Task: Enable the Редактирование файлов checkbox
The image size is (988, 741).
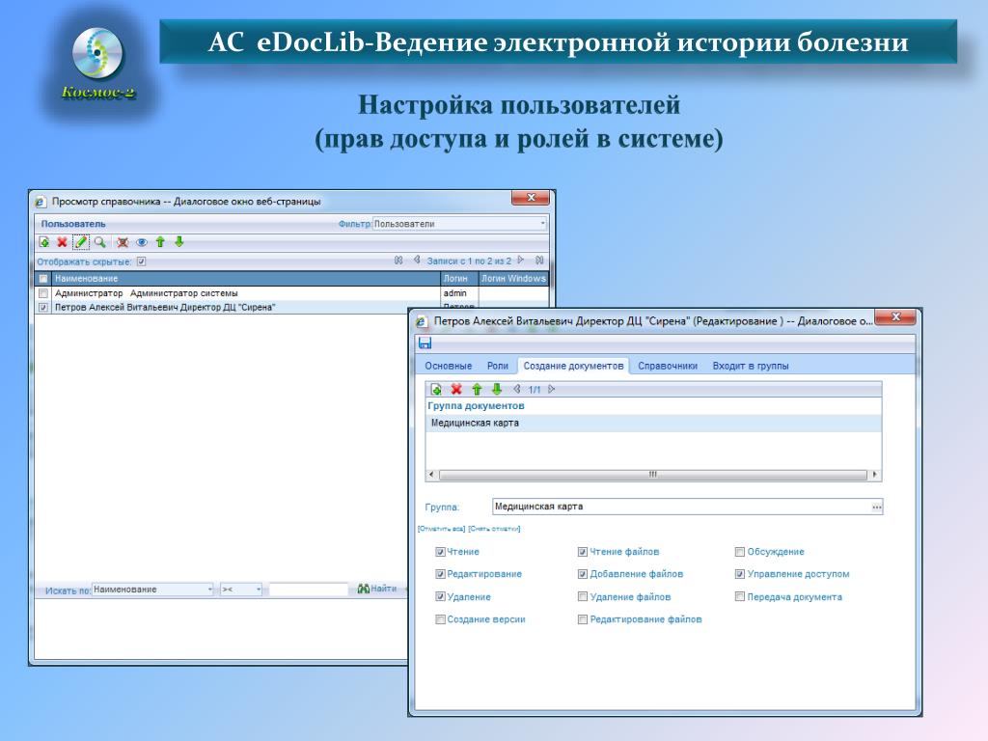Action: [583, 619]
